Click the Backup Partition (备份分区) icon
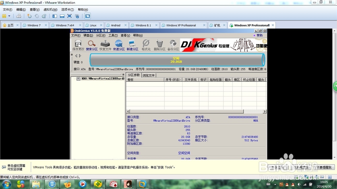337x189 pixels. 173,45
